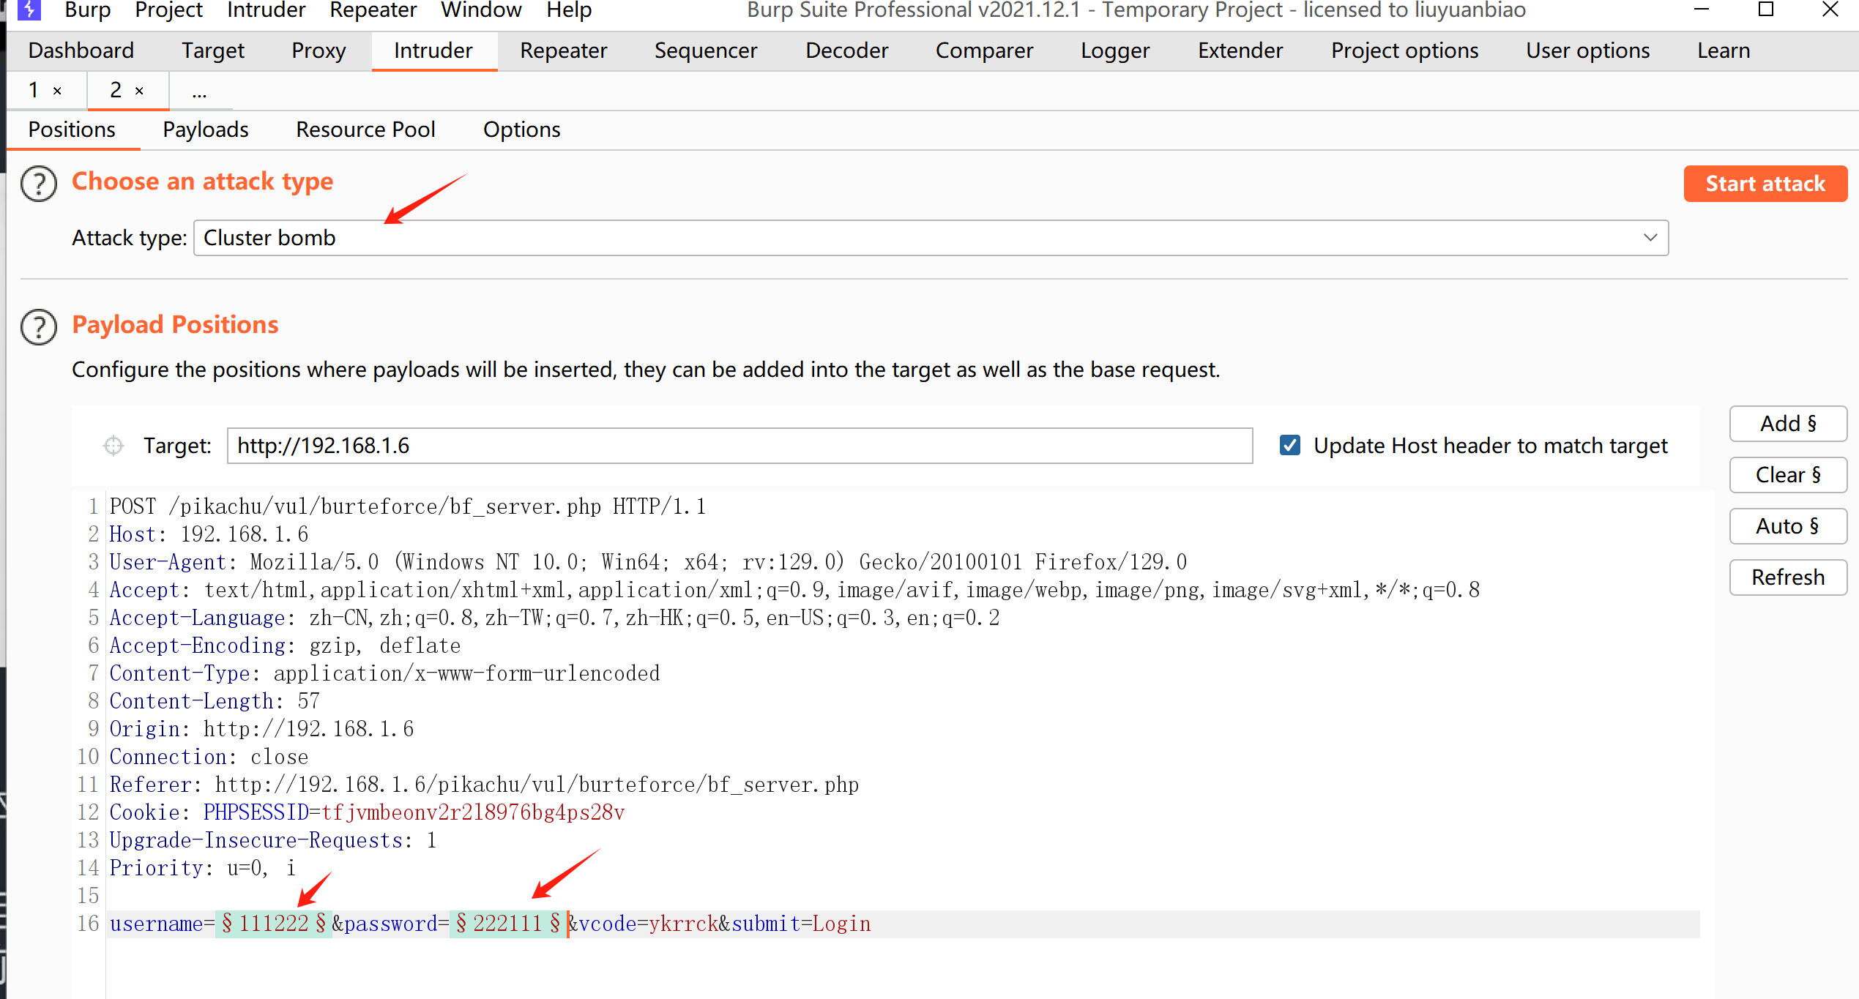Image resolution: width=1859 pixels, height=999 pixels.
Task: Click the Clear § button
Action: point(1787,475)
